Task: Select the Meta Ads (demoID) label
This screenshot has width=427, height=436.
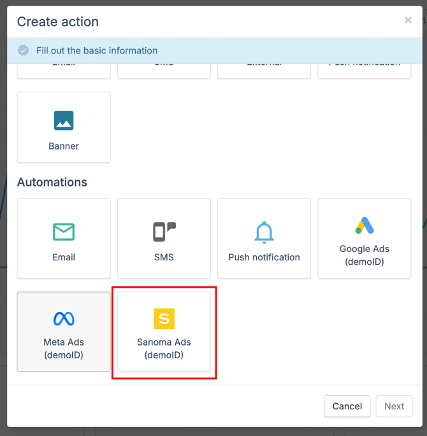Action: click(x=64, y=348)
